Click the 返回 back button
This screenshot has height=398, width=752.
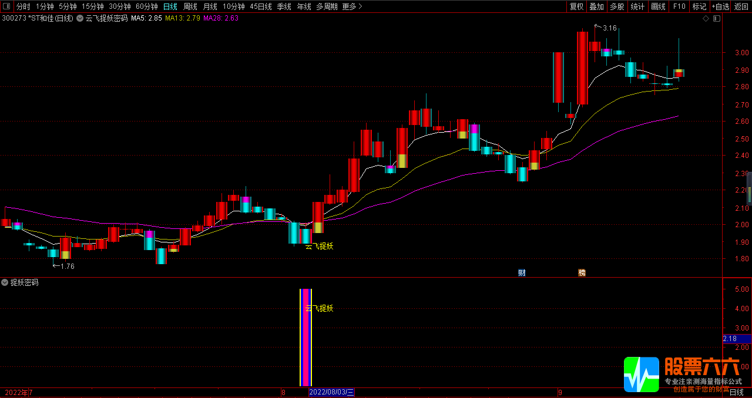(741, 6)
